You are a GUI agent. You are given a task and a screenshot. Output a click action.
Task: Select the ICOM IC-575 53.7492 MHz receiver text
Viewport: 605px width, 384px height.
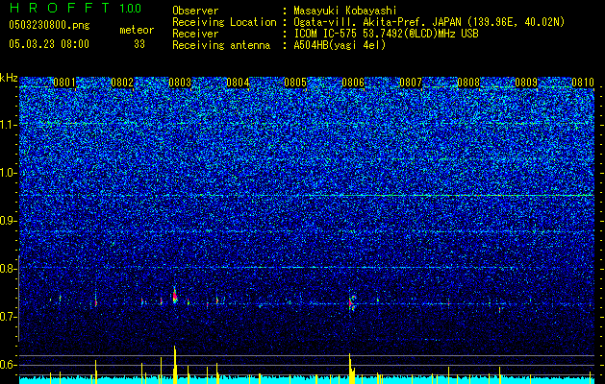pos(386,34)
